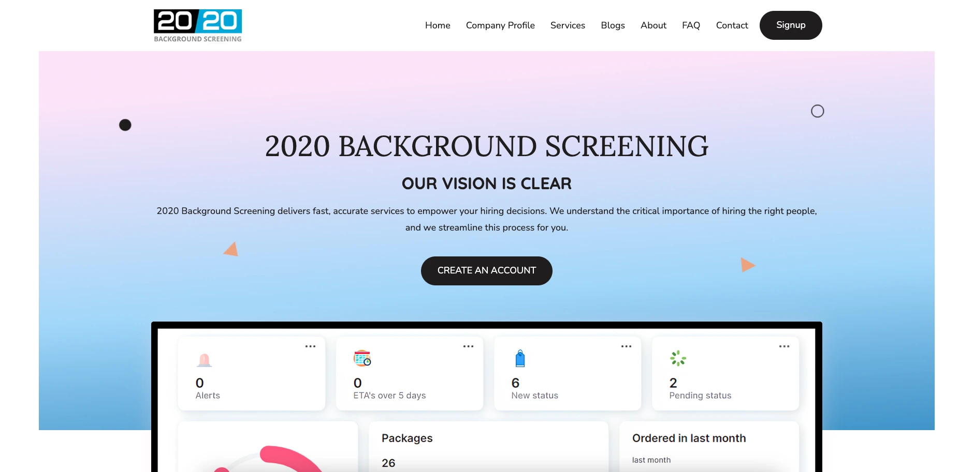Click the 'New status' label
This screenshot has width=973, height=472.
click(534, 395)
